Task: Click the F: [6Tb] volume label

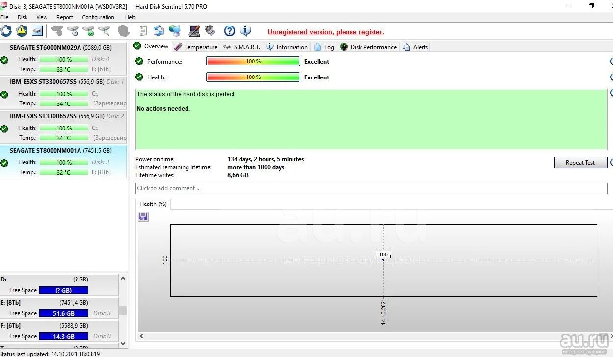Action: click(x=11, y=326)
